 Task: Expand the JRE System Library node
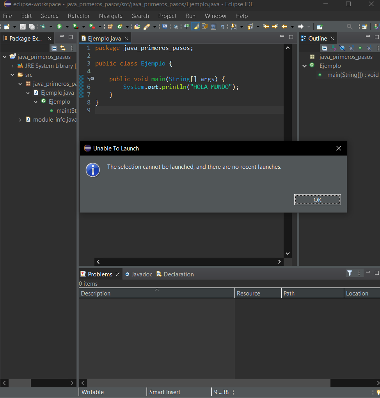(12, 66)
